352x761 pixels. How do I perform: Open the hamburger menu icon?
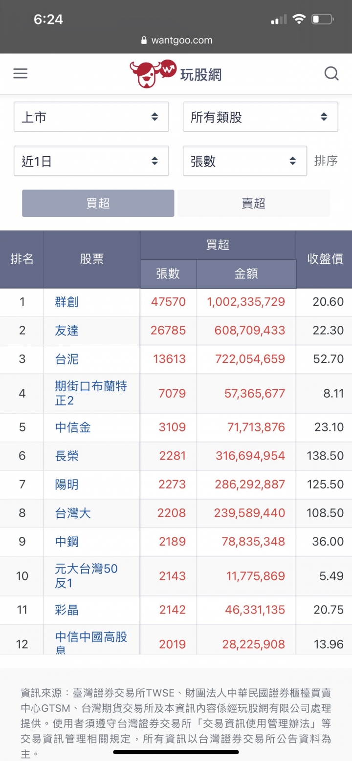20,74
